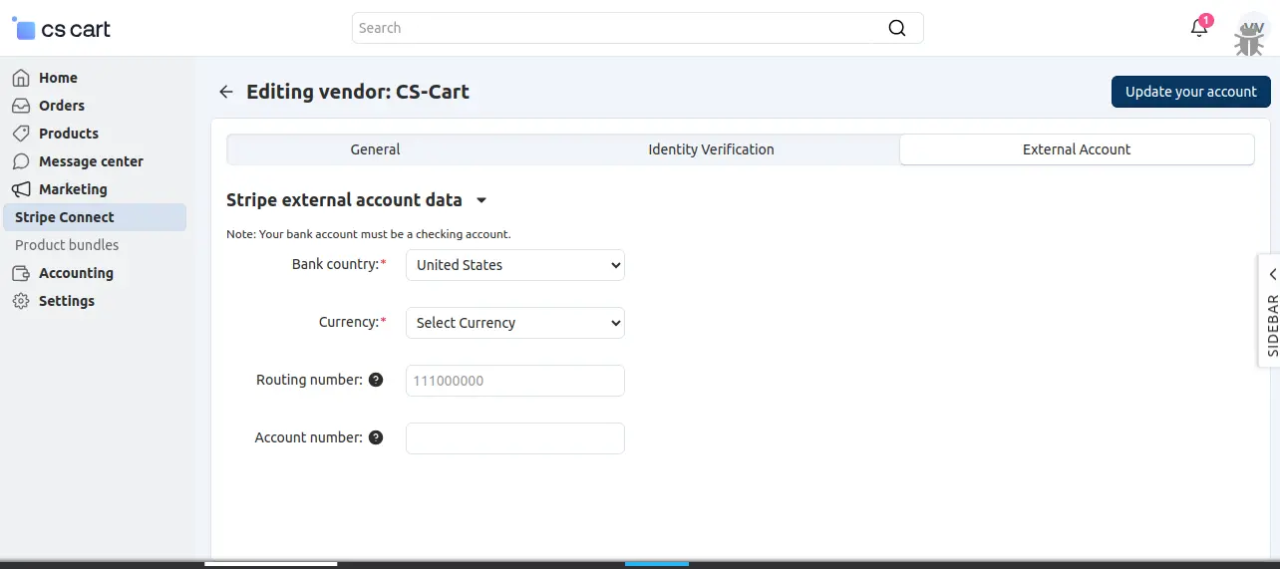The image size is (1280, 569).
Task: Show the Routing number help tooltip
Action: (x=376, y=380)
